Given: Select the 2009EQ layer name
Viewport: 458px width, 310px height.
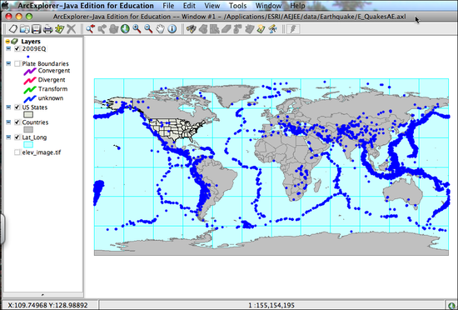Looking at the screenshot, I should pos(34,49).
